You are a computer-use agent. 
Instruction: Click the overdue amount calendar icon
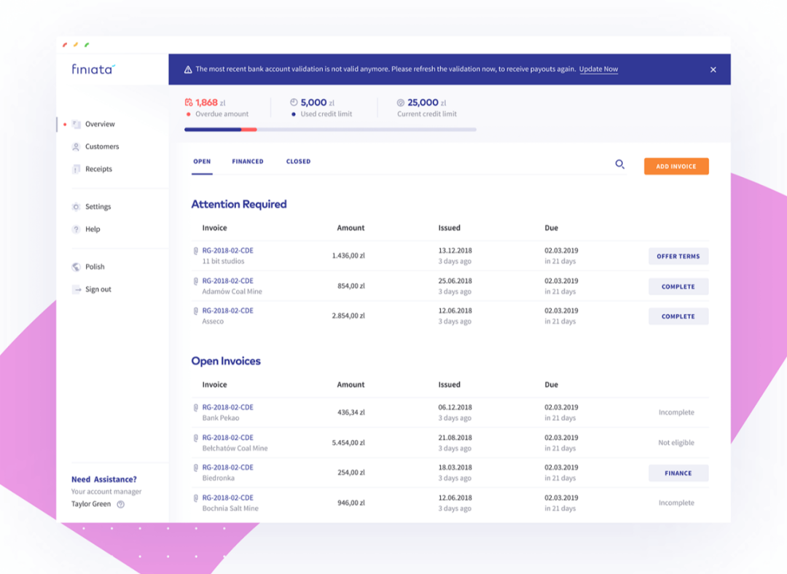(189, 103)
